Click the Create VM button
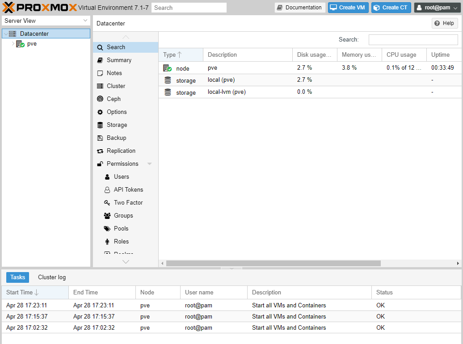 (348, 8)
